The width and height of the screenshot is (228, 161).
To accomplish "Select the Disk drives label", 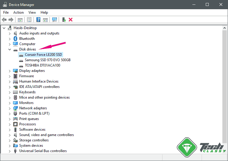I will pyautogui.click(x=28, y=49).
